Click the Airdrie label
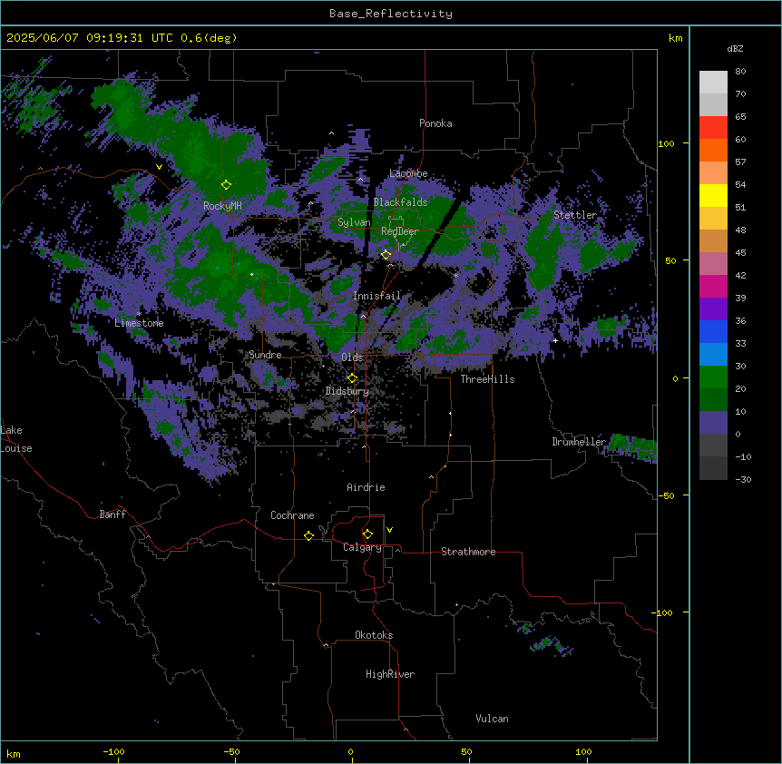Screen dimensions: 782x764 366,487
